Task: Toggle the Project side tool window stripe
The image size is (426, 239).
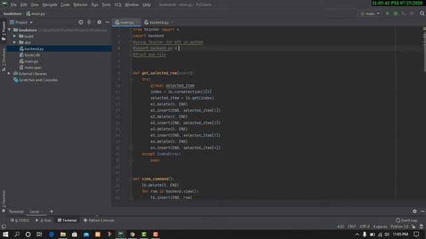Action: coord(3,31)
